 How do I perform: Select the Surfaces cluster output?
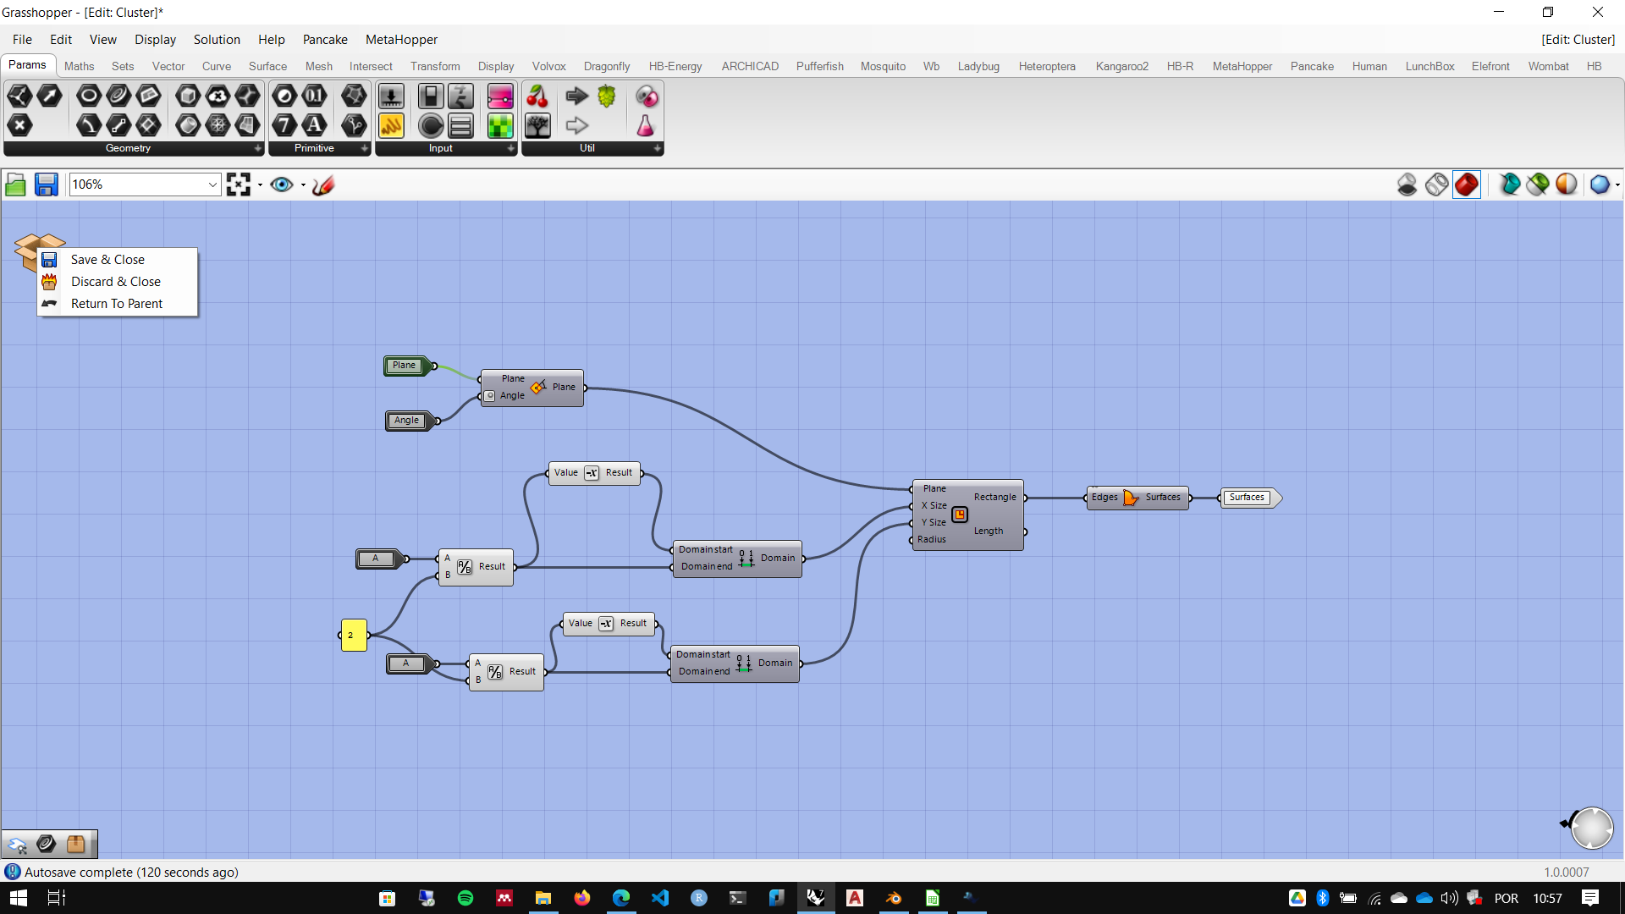1250,498
